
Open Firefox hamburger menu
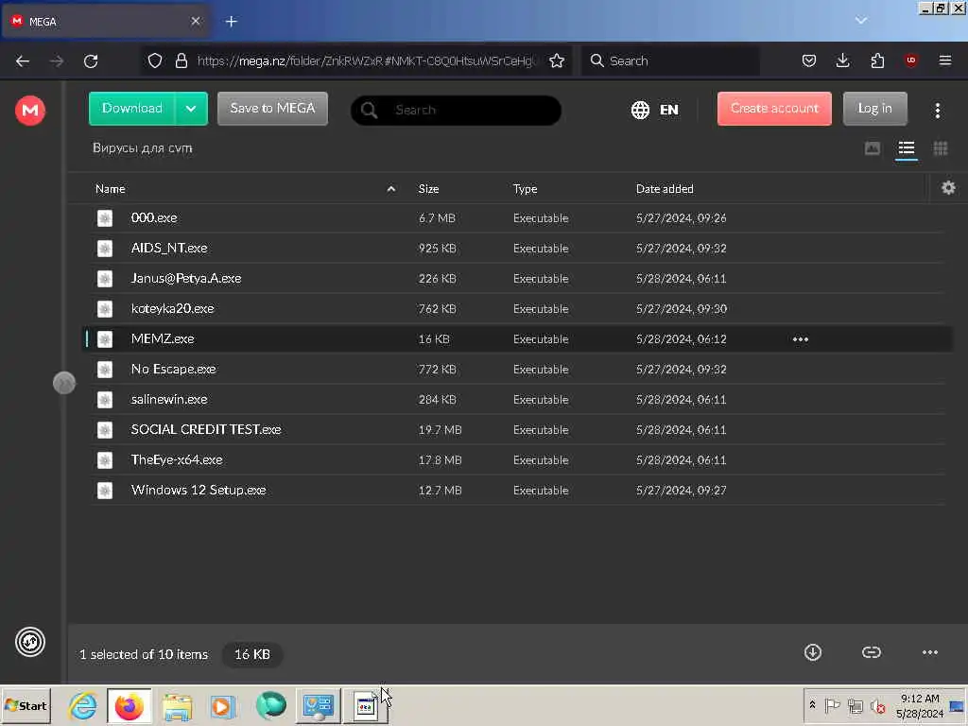point(945,60)
